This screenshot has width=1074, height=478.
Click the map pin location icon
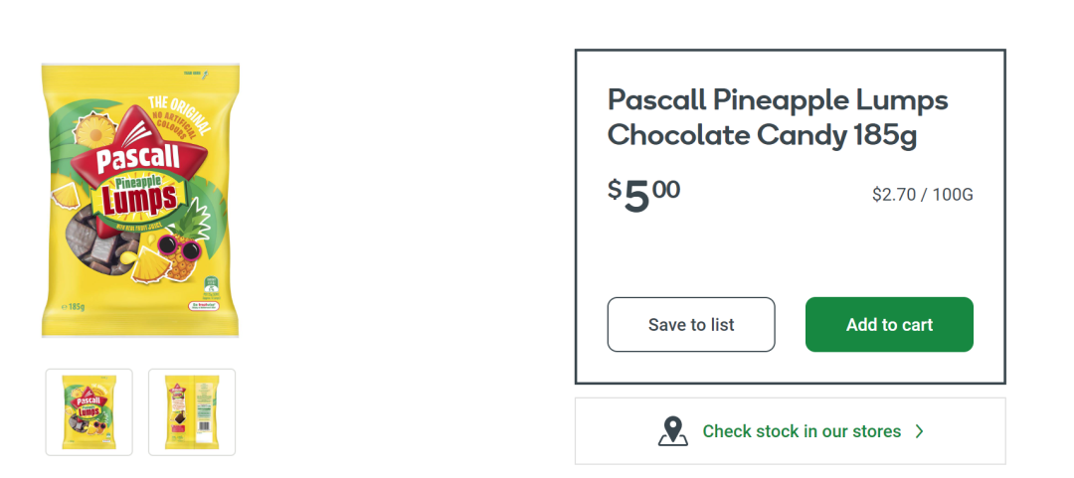pos(673,431)
